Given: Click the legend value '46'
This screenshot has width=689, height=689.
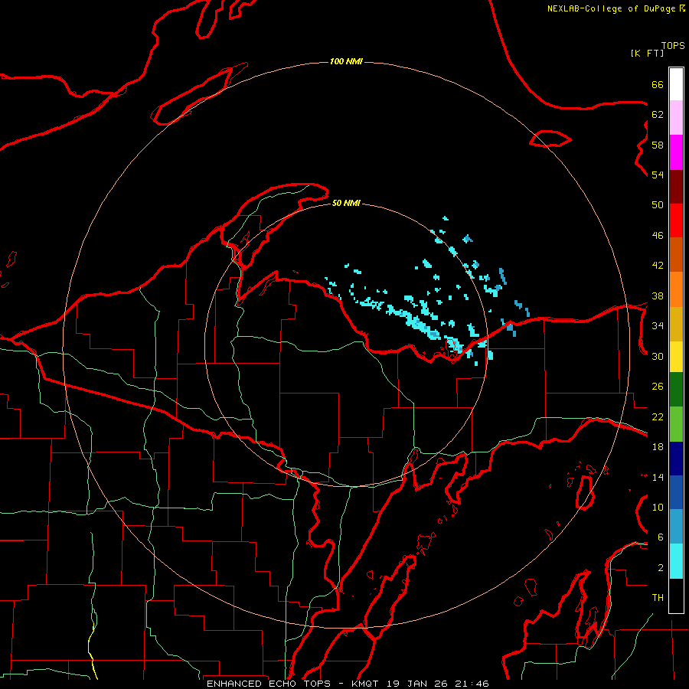Looking at the screenshot, I should [x=658, y=235].
